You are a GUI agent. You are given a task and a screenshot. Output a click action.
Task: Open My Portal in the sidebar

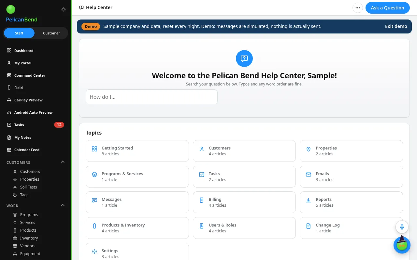point(36,63)
